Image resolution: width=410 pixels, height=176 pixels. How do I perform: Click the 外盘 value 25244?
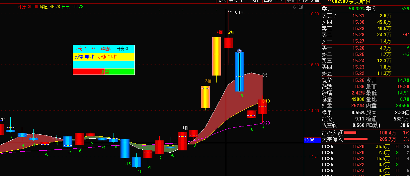[x=358, y=105]
